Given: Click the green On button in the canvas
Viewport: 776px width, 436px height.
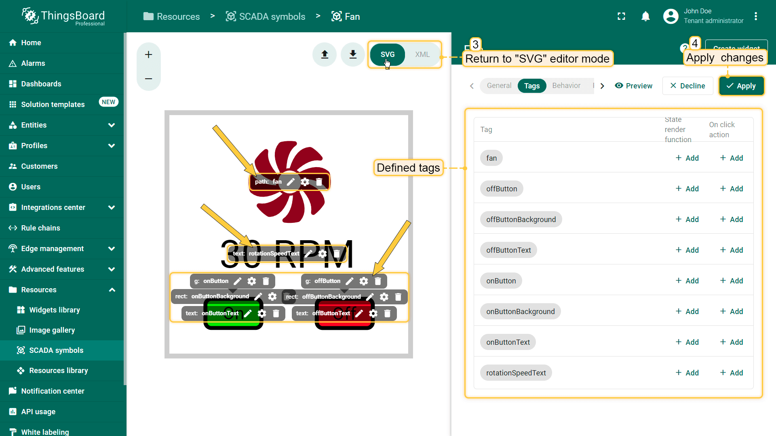Looking at the screenshot, I should coord(233,324).
